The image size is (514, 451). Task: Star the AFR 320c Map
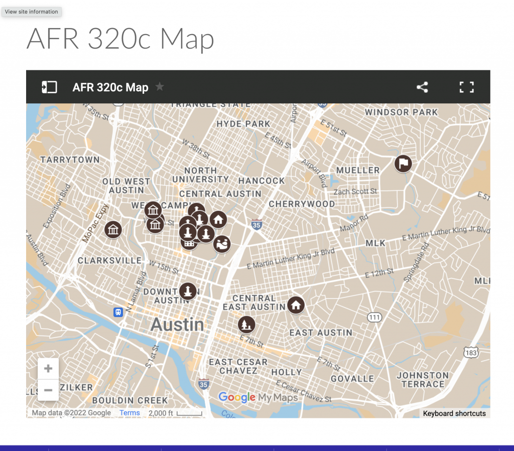click(160, 87)
